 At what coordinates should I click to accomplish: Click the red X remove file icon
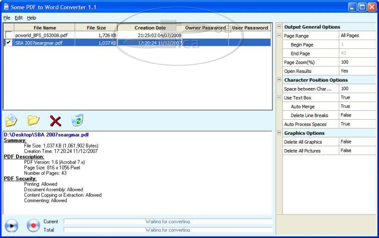55,121
